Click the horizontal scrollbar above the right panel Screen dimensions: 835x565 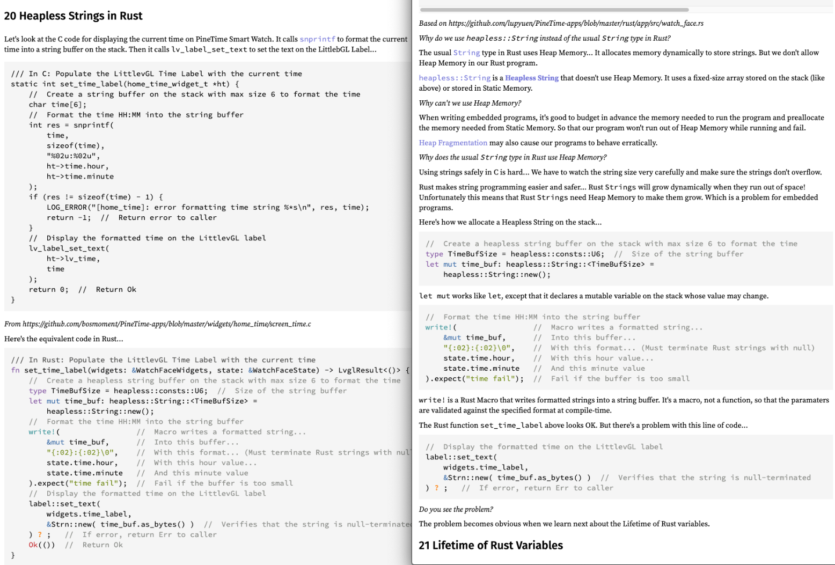click(554, 10)
